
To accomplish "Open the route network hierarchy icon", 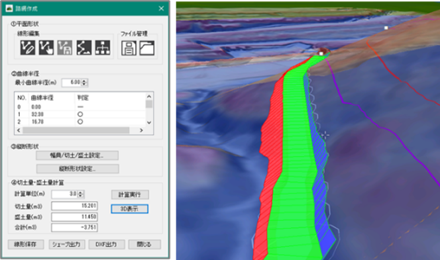I will (x=103, y=48).
